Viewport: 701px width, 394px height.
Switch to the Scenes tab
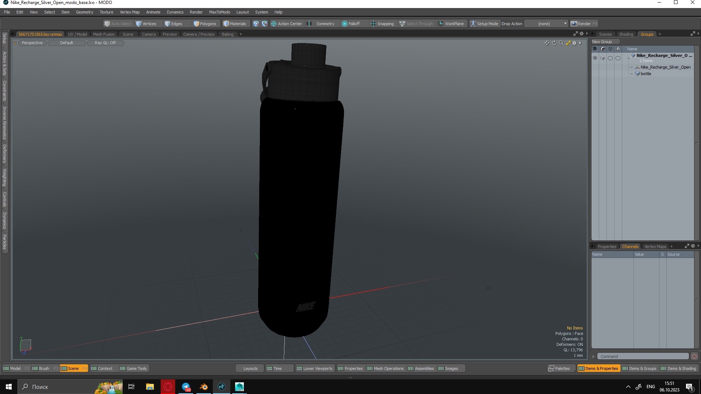point(605,34)
